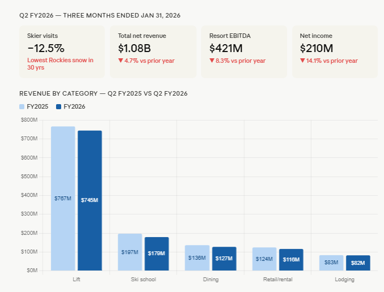Open the Net income card
This screenshot has width=384, height=292.
[x=335, y=51]
